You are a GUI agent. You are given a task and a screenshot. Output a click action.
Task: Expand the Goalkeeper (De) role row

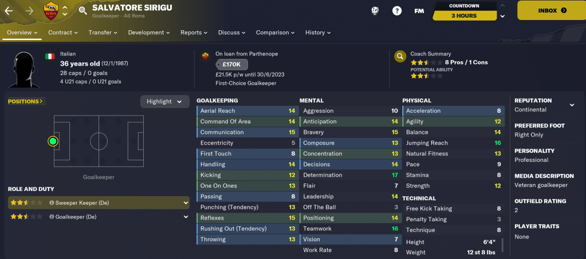(185, 217)
